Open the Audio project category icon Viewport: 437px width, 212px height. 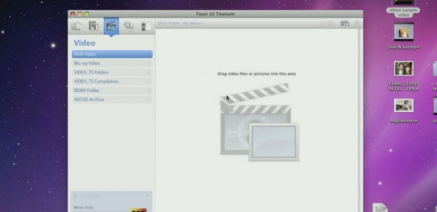click(x=94, y=26)
